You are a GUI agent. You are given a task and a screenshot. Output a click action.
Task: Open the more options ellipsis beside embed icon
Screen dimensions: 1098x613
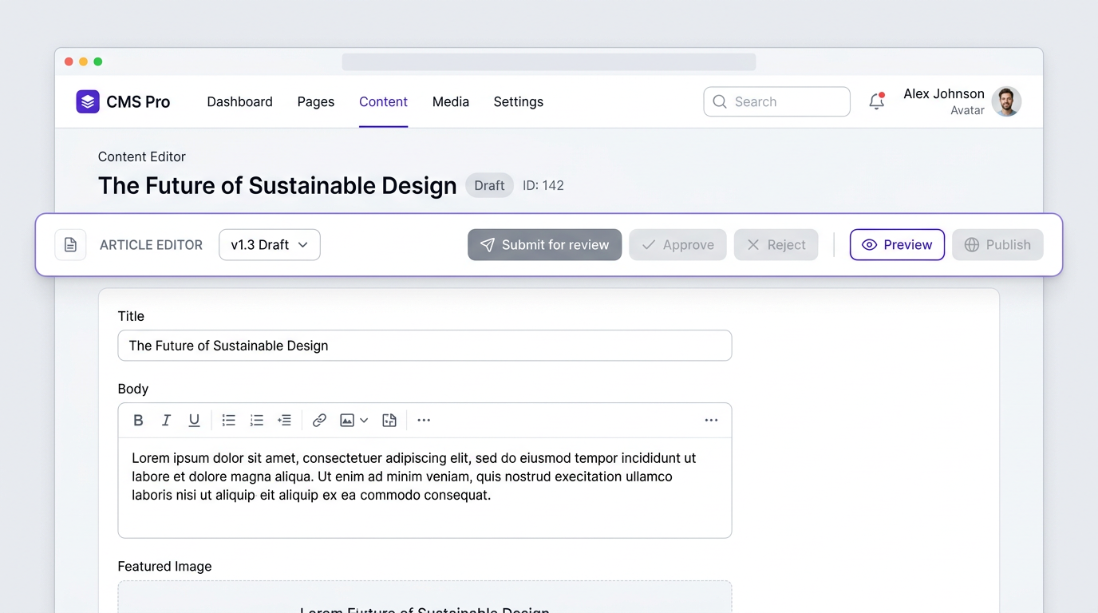click(x=424, y=421)
